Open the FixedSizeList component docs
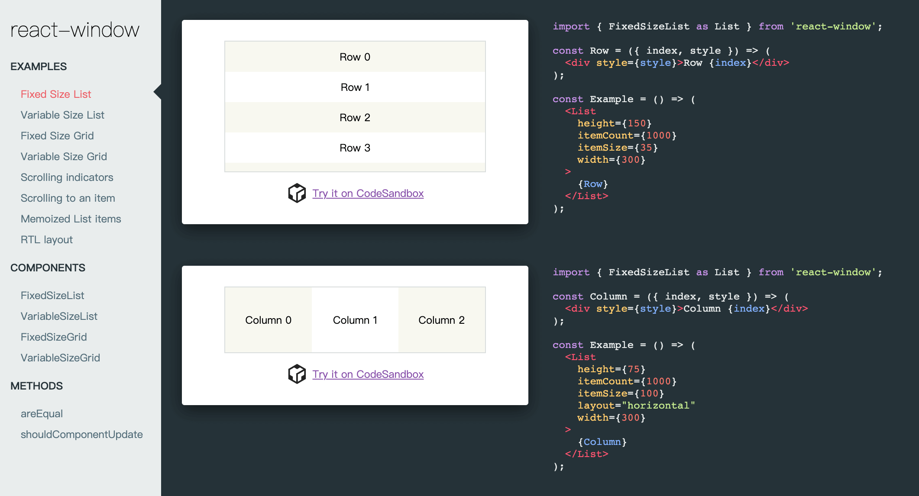This screenshot has height=496, width=919. click(52, 296)
